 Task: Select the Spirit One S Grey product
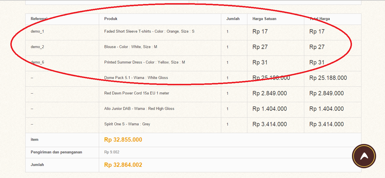point(127,124)
